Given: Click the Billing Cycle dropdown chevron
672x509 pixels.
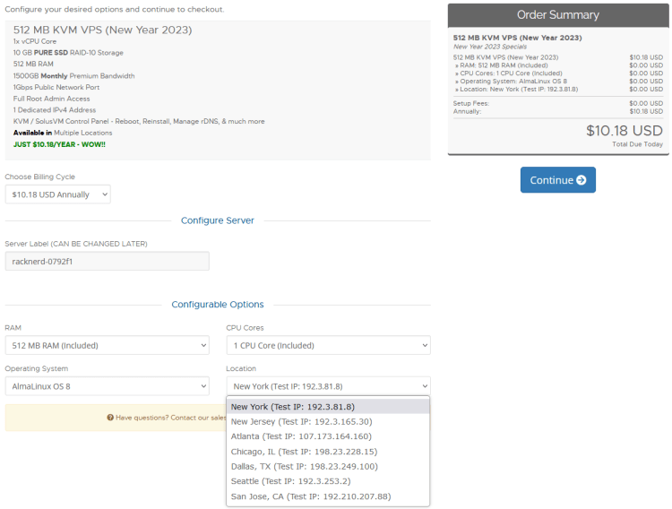Looking at the screenshot, I should tap(104, 194).
